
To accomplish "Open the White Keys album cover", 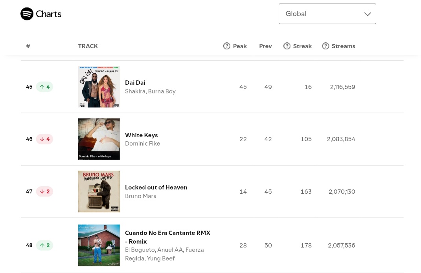I will click(x=99, y=139).
